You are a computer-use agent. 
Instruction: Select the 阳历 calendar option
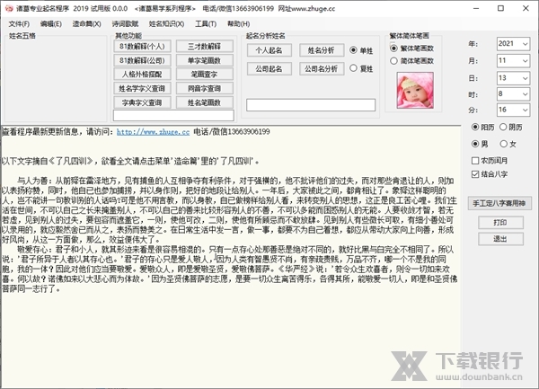pyautogui.click(x=482, y=128)
